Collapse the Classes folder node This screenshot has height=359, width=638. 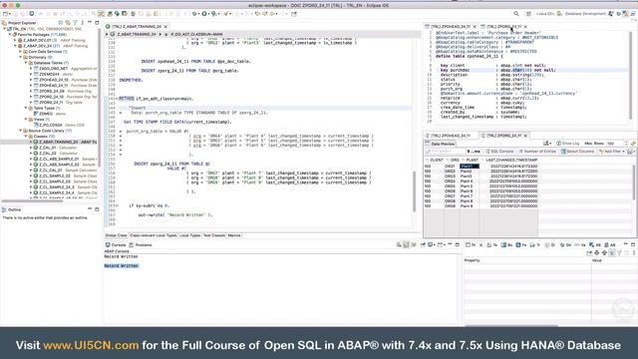[26, 137]
